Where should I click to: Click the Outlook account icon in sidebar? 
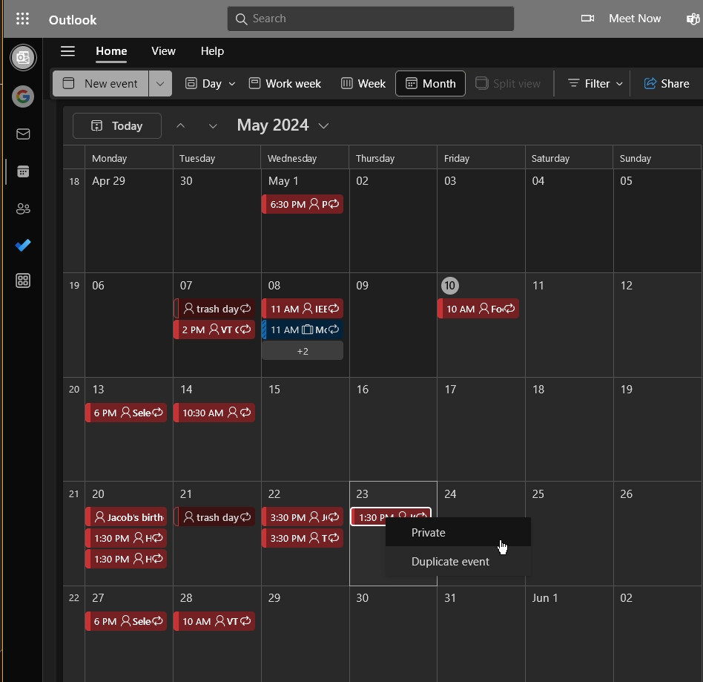click(23, 57)
